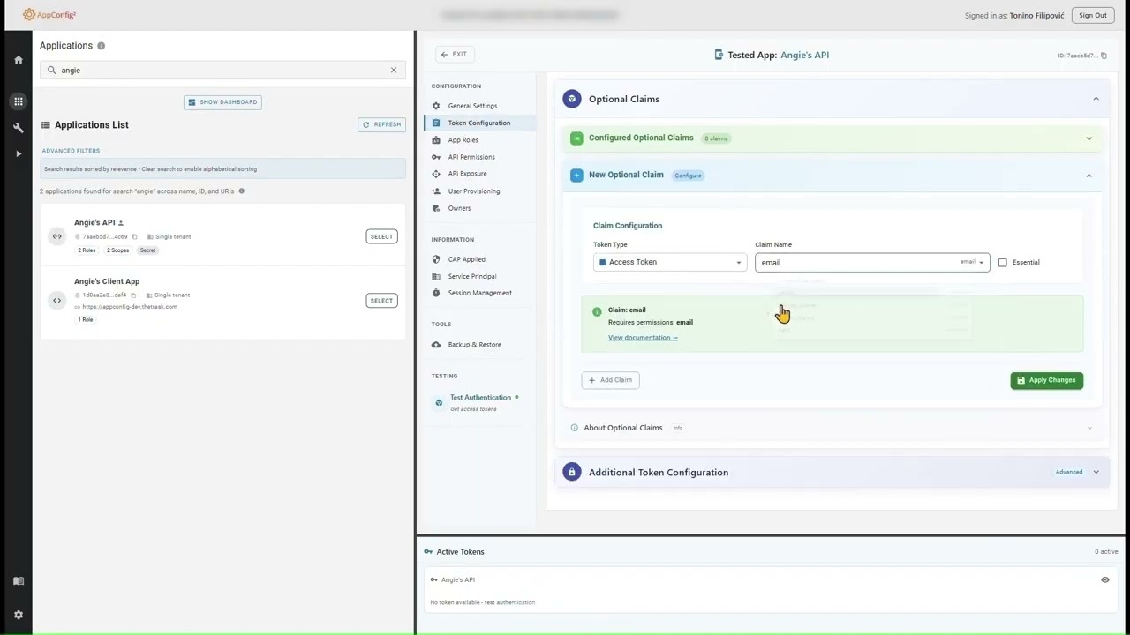
Task: Click the play icon in left sidebar
Action: pyautogui.click(x=18, y=153)
